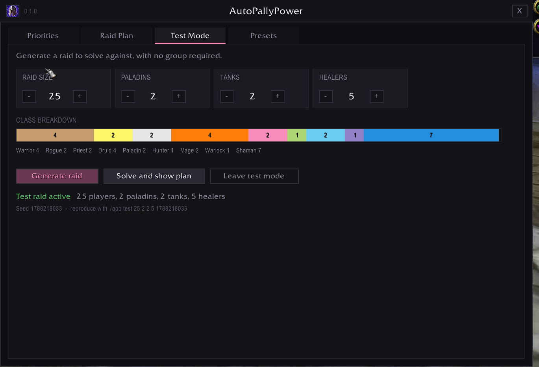The image size is (539, 367).
Task: Click the tan Warrior segment in breakdown
Action: click(55, 135)
